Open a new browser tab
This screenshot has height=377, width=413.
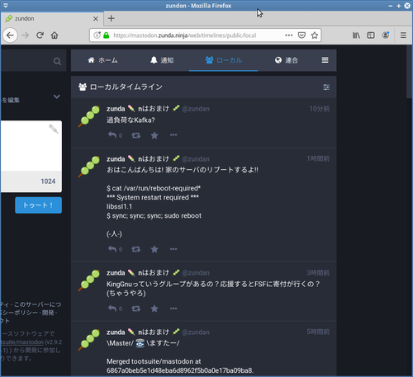tap(112, 18)
